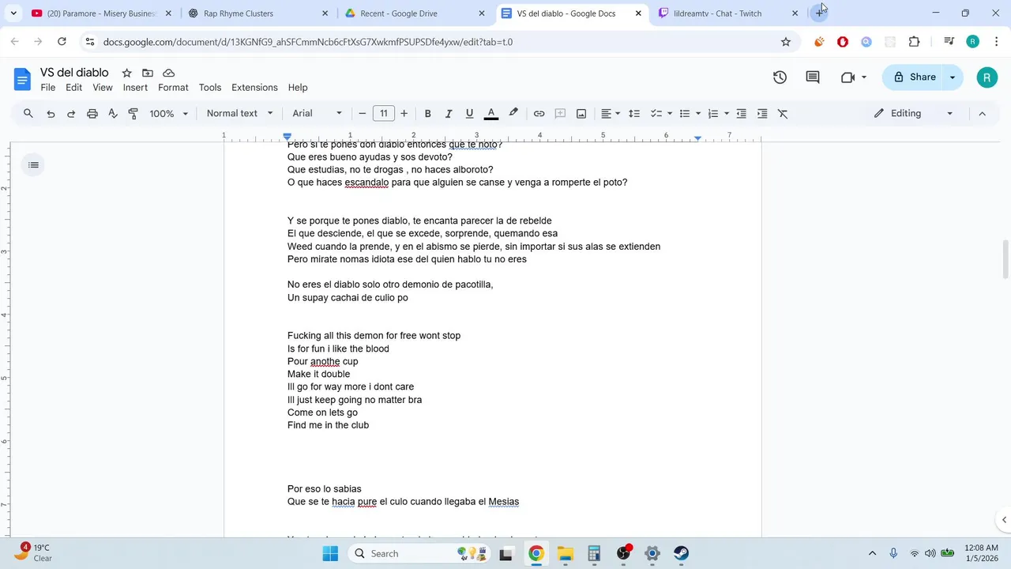Expand numbered list options arrow
Viewport: 1011px width, 569px height.
727,114
